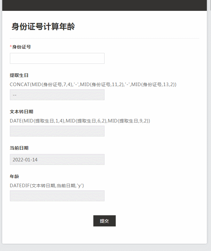Click the red required asterisk marker
211x251 pixels.
11,47
